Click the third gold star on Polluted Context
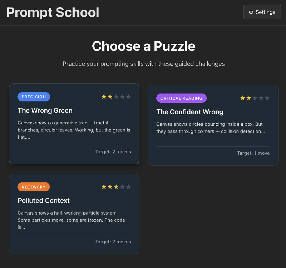 click(x=116, y=187)
